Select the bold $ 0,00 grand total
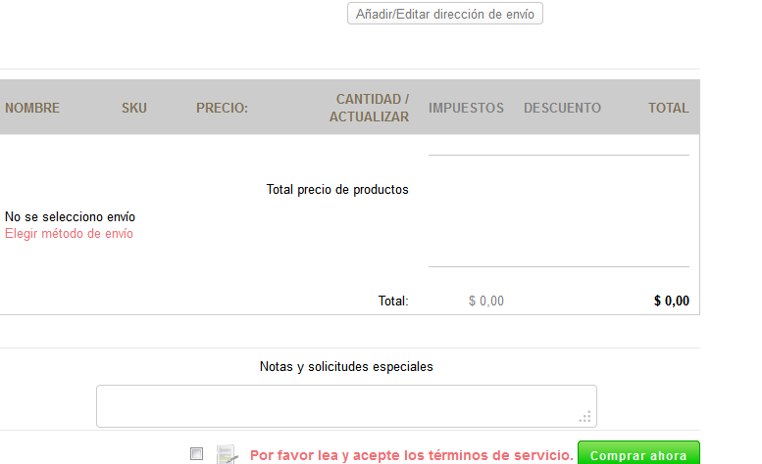The width and height of the screenshot is (762, 464). click(x=671, y=302)
